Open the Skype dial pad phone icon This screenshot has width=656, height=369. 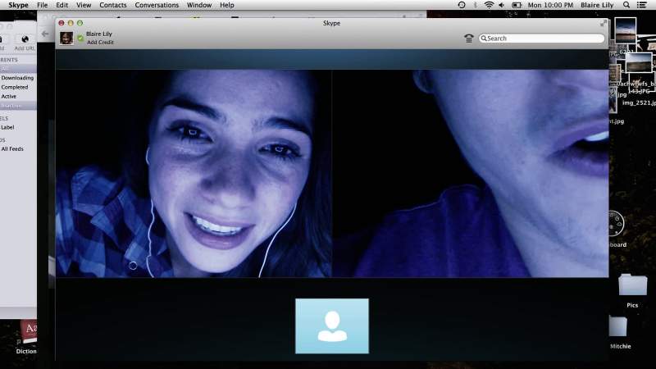[468, 39]
